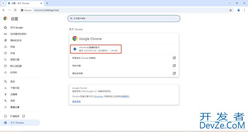
Task: Select 关于 Chrome in sidebar
Action: (x=20, y=123)
